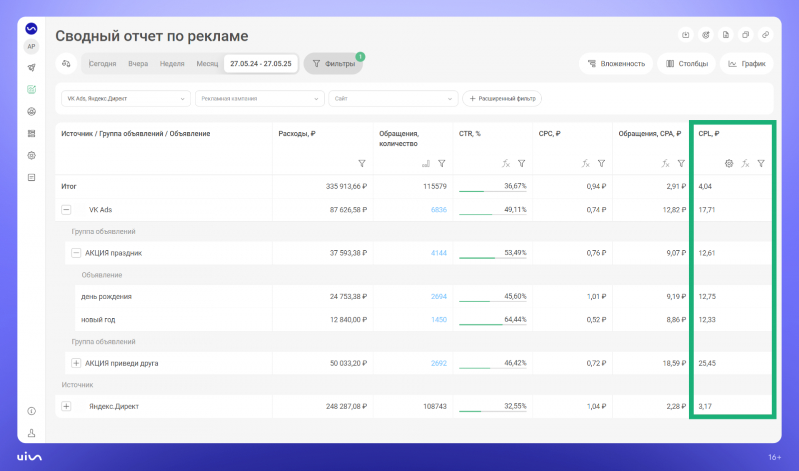This screenshot has width=799, height=471.
Task: Select the Неделя period tab
Action: pos(172,63)
